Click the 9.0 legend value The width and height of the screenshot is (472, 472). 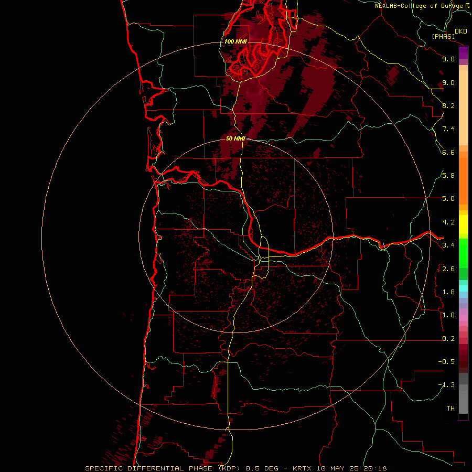pyautogui.click(x=448, y=82)
